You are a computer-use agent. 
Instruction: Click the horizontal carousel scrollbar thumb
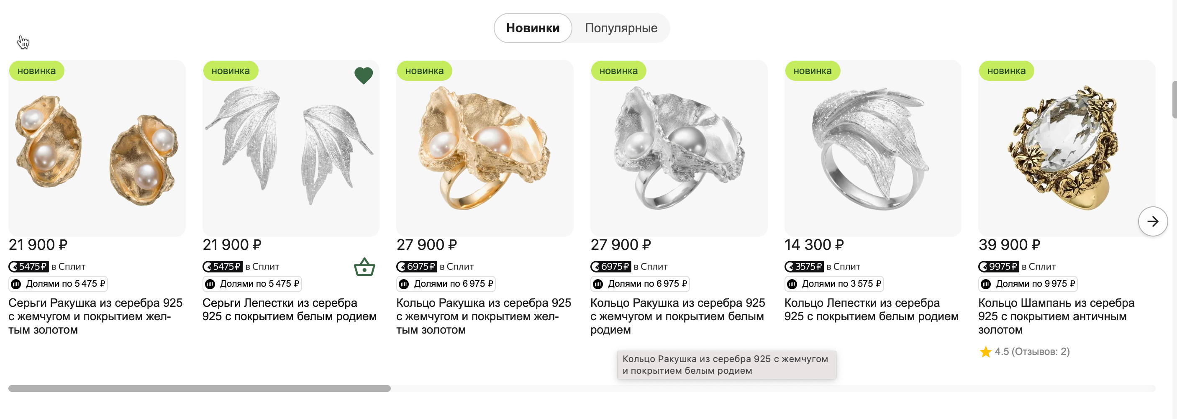[199, 388]
